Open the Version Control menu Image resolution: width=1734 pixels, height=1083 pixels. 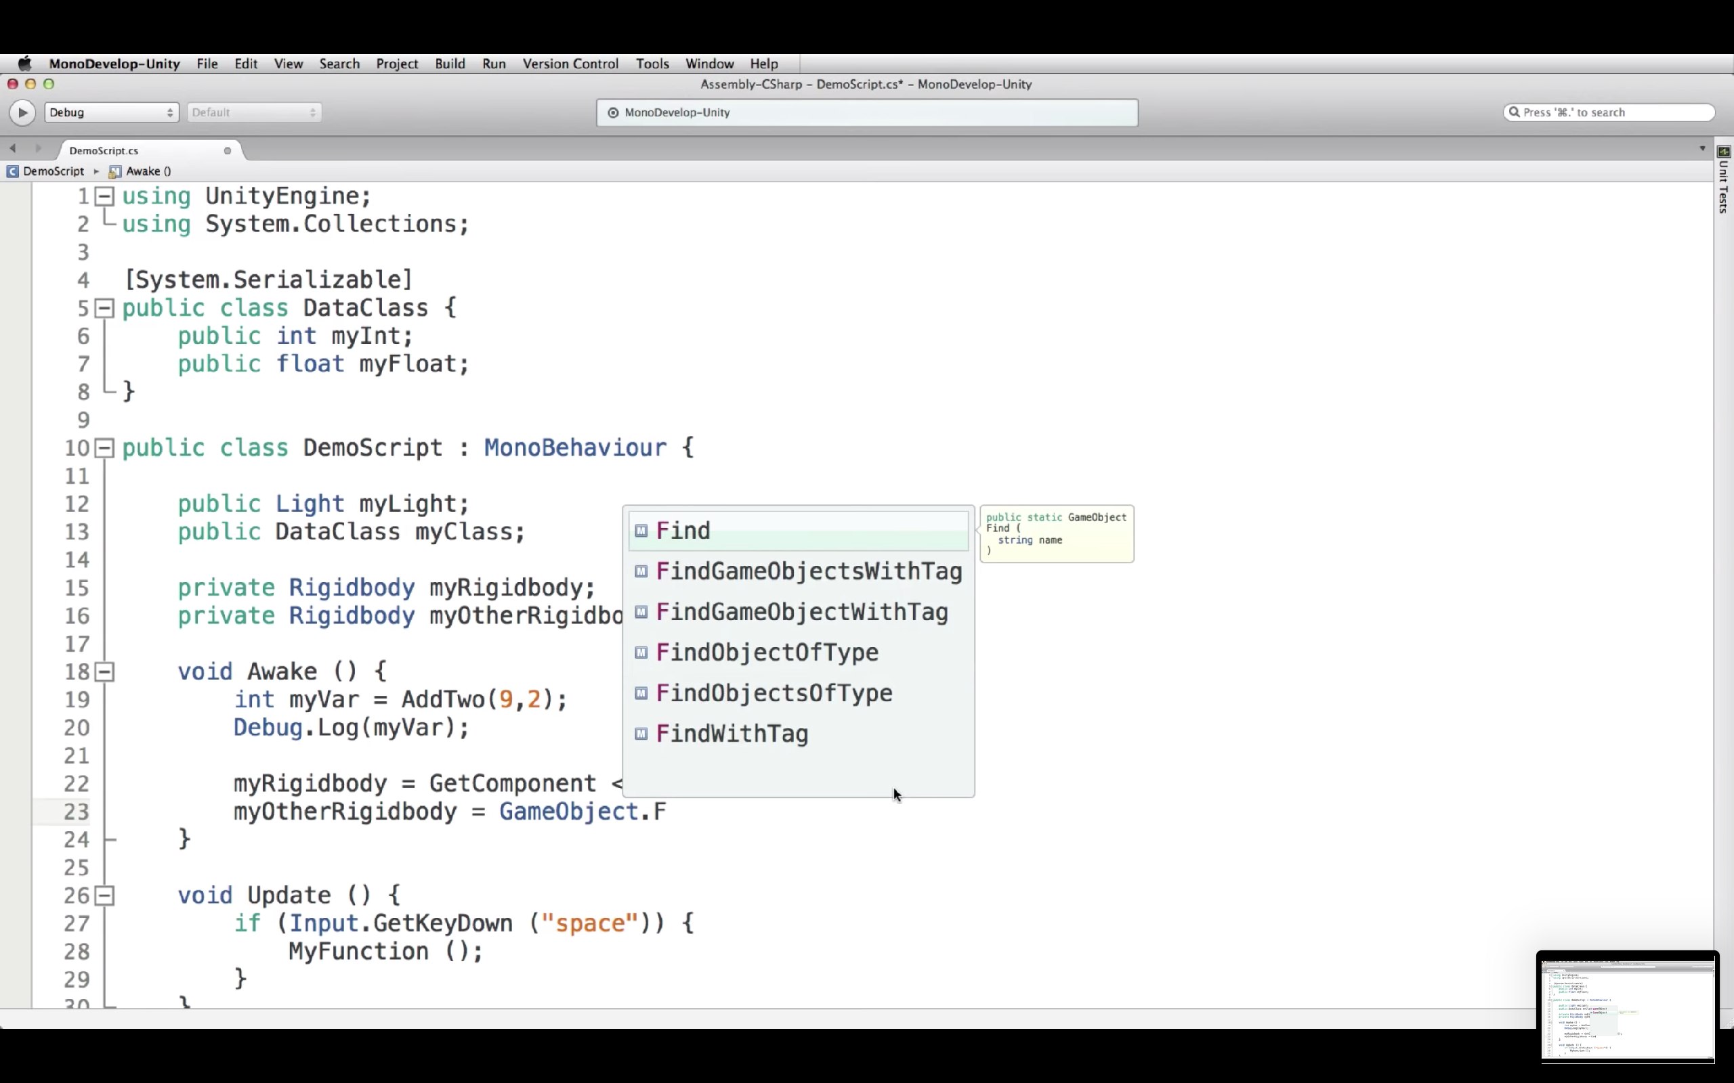[x=570, y=64]
